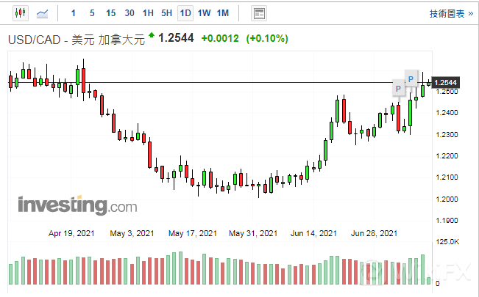Open the news panel icon in toolbar
The image size is (479, 297).
point(258,13)
